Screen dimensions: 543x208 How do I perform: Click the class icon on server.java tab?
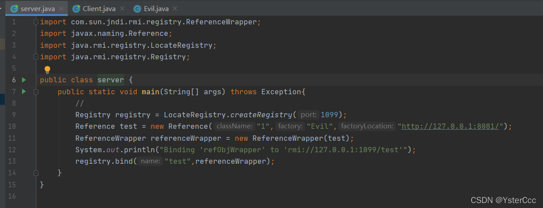coord(14,8)
